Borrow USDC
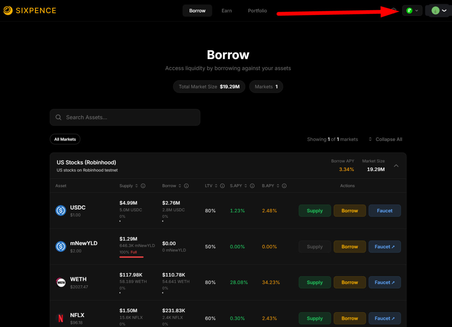Image resolution: width=452 pixels, height=327 pixels. tap(350, 211)
